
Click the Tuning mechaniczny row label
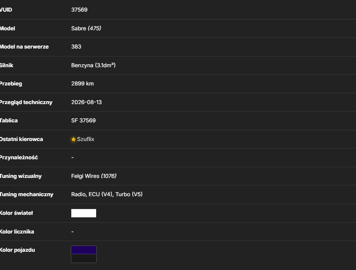point(27,195)
